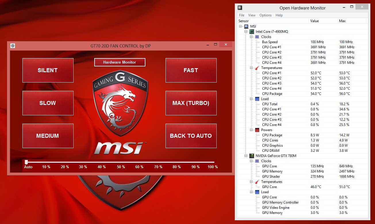This screenshot has width=375, height=224.
Task: Open the Help menu
Action: click(x=279, y=15)
